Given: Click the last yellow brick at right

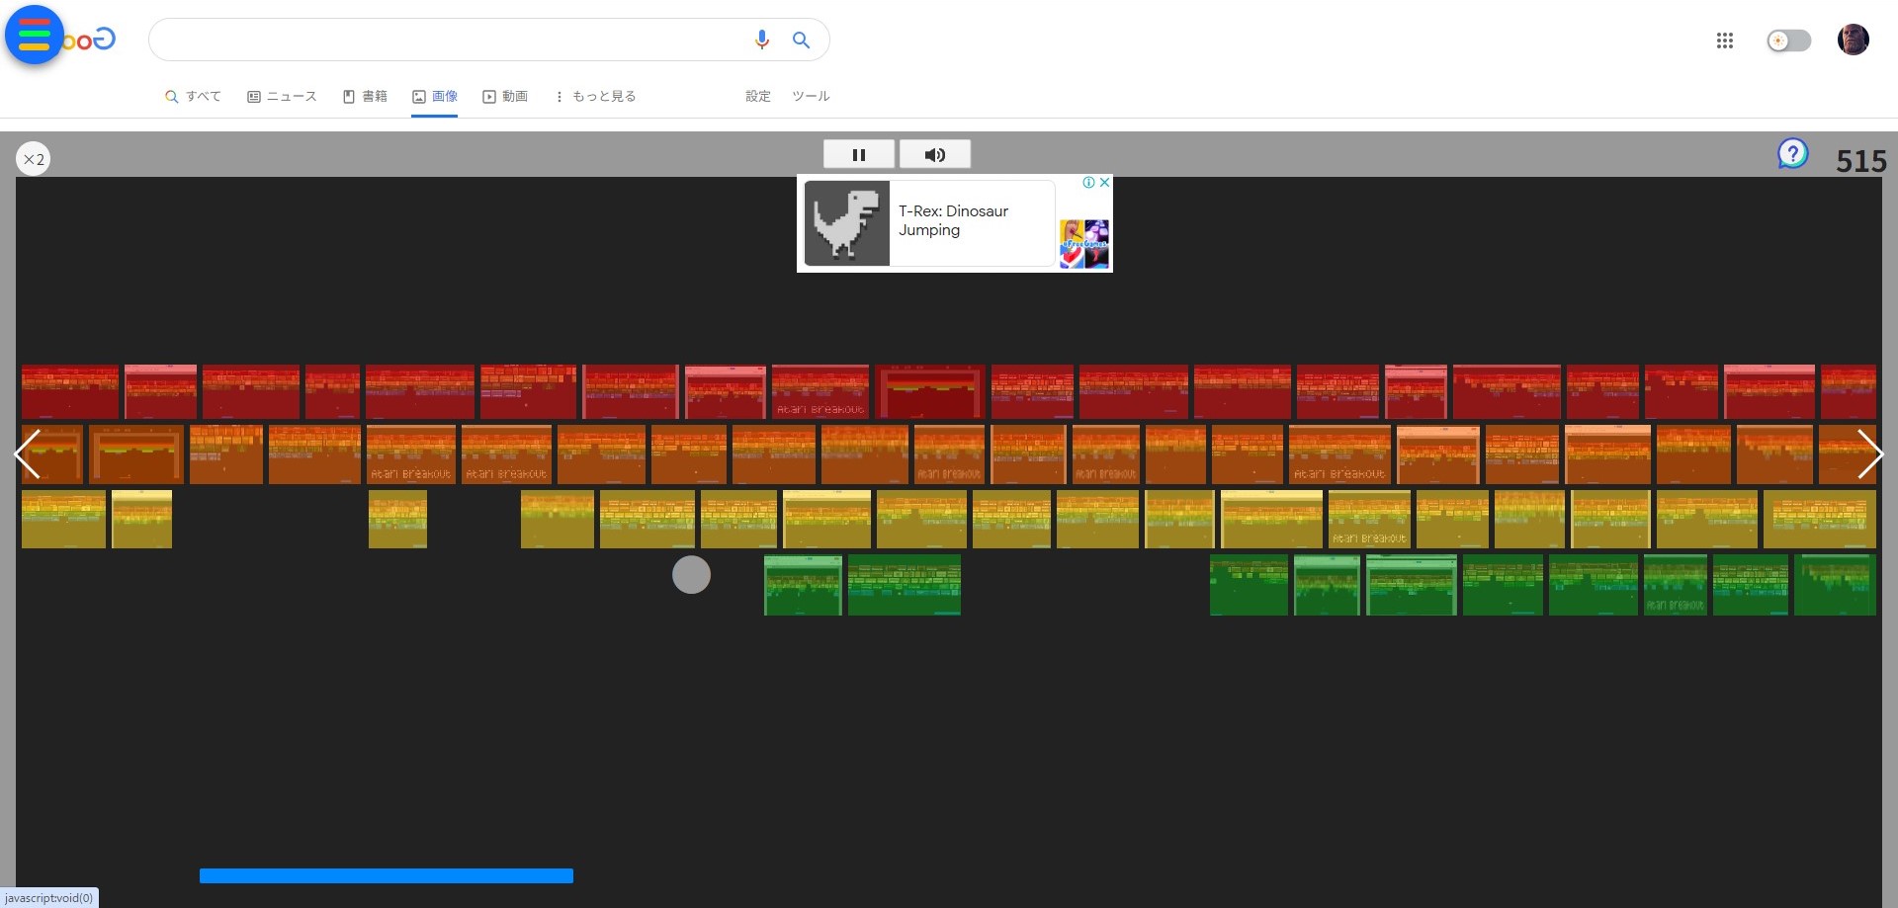Looking at the screenshot, I should coord(1820,519).
